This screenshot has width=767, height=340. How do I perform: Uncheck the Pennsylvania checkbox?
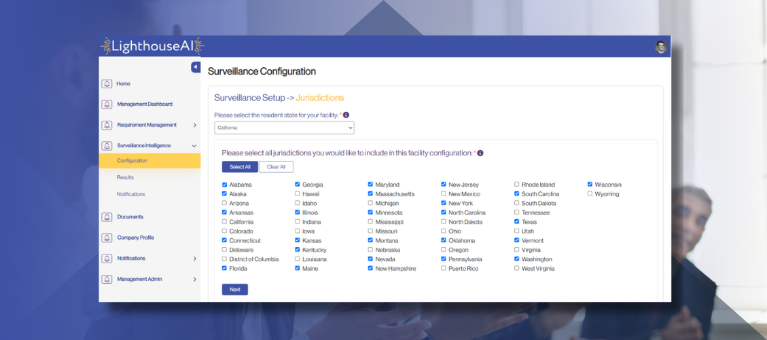pos(444,259)
